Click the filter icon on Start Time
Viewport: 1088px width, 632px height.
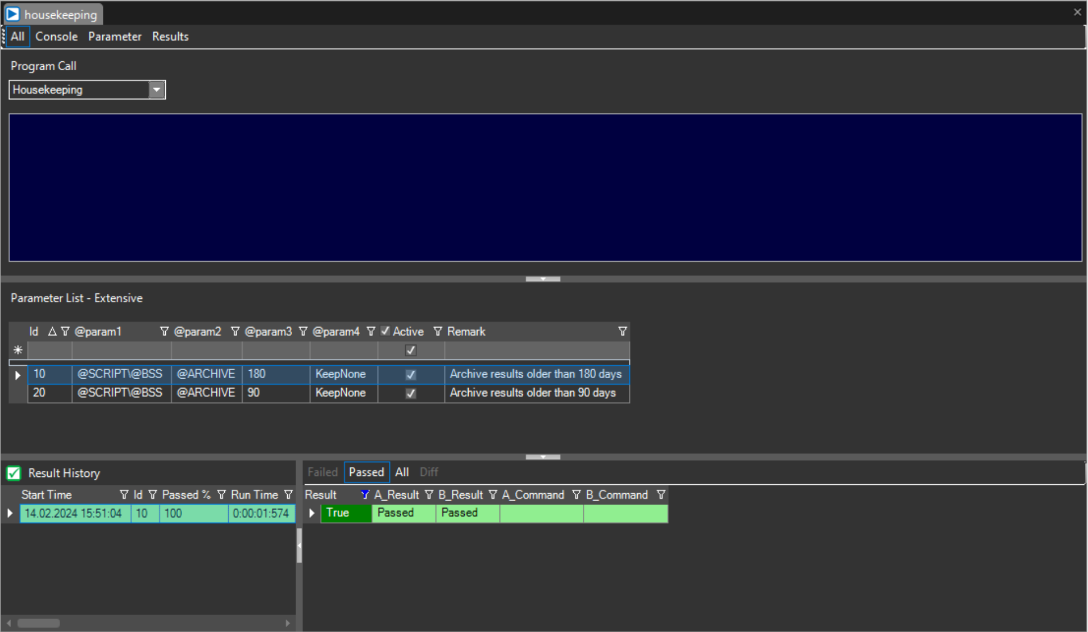click(x=124, y=495)
